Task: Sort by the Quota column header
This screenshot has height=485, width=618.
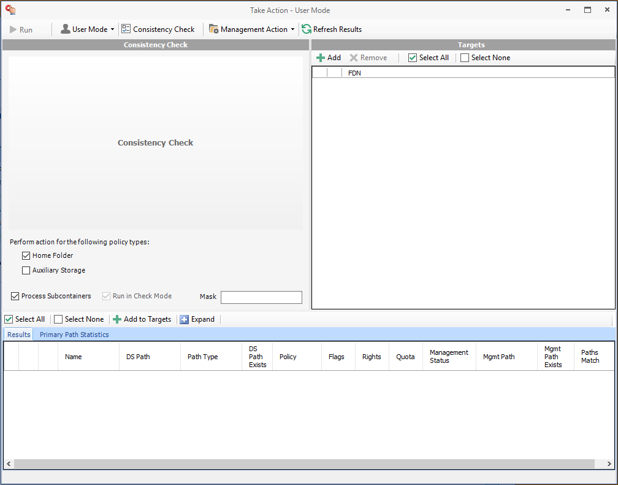Action: (x=406, y=357)
